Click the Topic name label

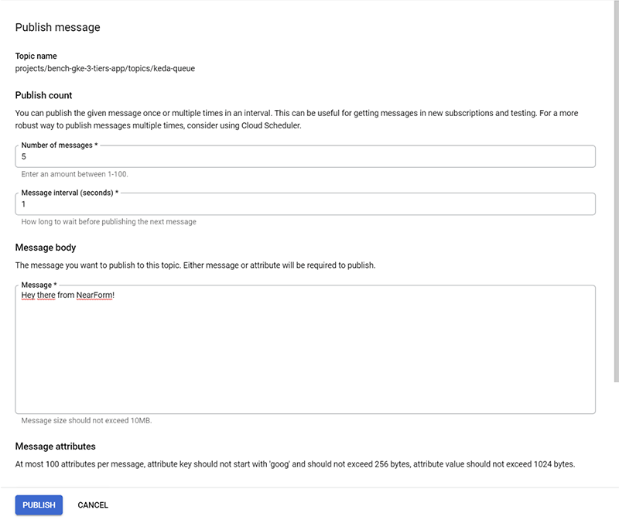point(36,56)
